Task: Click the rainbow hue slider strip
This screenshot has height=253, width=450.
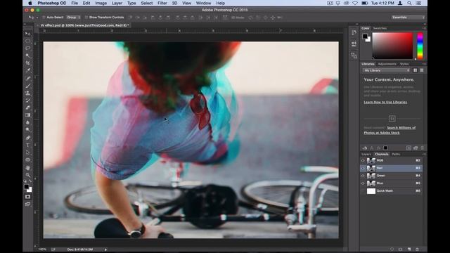Action: click(420, 46)
